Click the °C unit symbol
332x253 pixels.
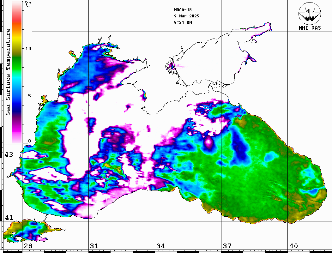pos(28,5)
